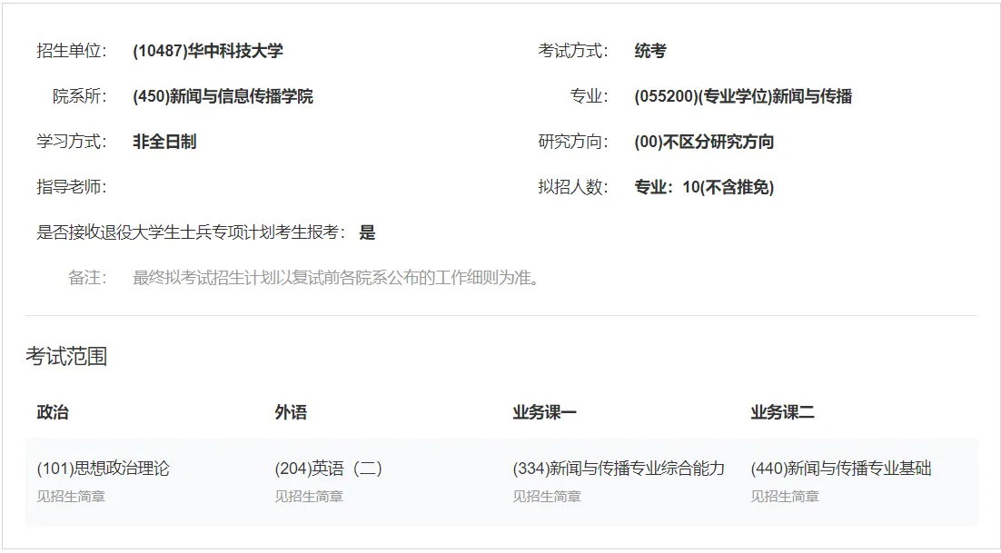Click the '拟招人数:' label
1001x553 pixels.
(x=572, y=187)
